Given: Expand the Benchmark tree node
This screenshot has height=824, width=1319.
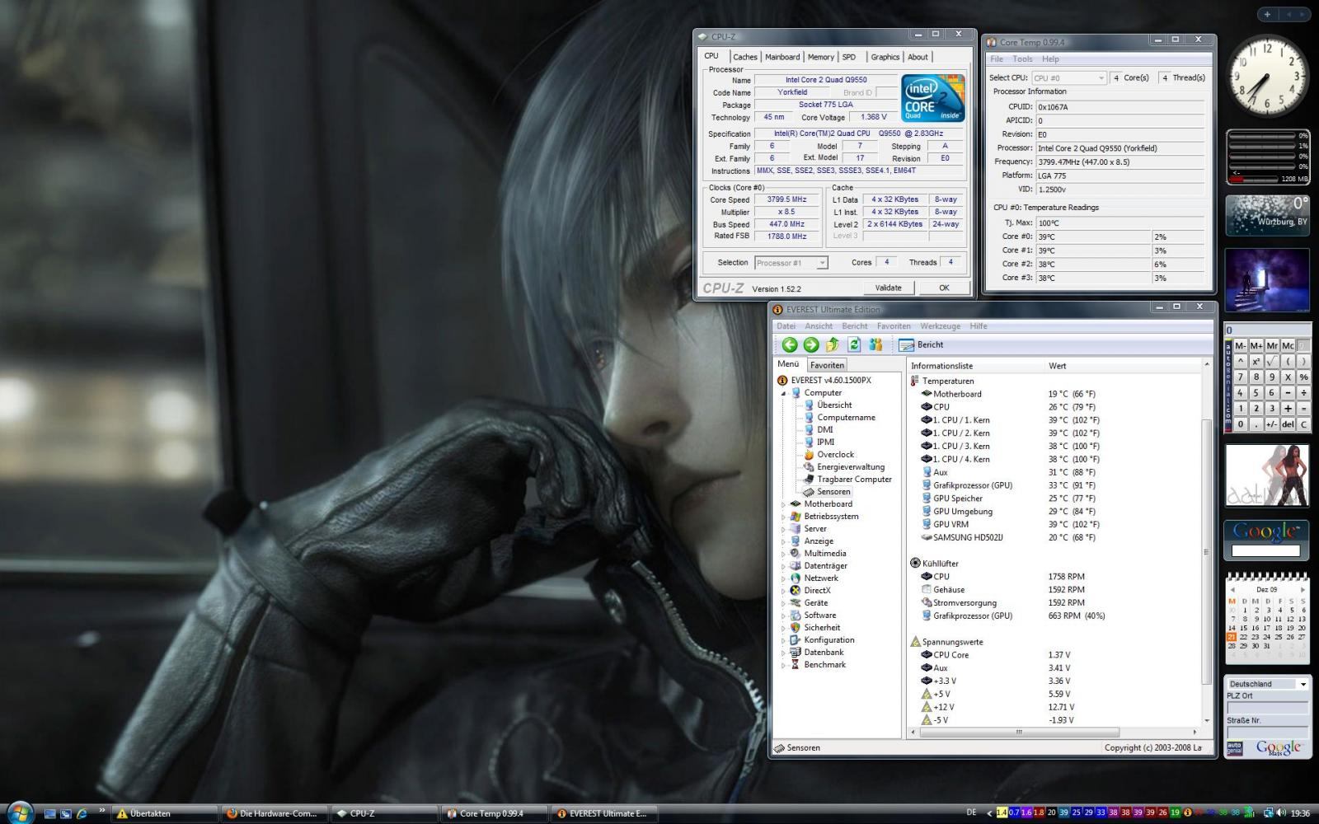Looking at the screenshot, I should click(x=783, y=665).
